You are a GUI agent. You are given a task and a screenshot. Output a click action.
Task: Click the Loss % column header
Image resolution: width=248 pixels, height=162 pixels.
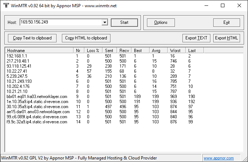point(93,50)
